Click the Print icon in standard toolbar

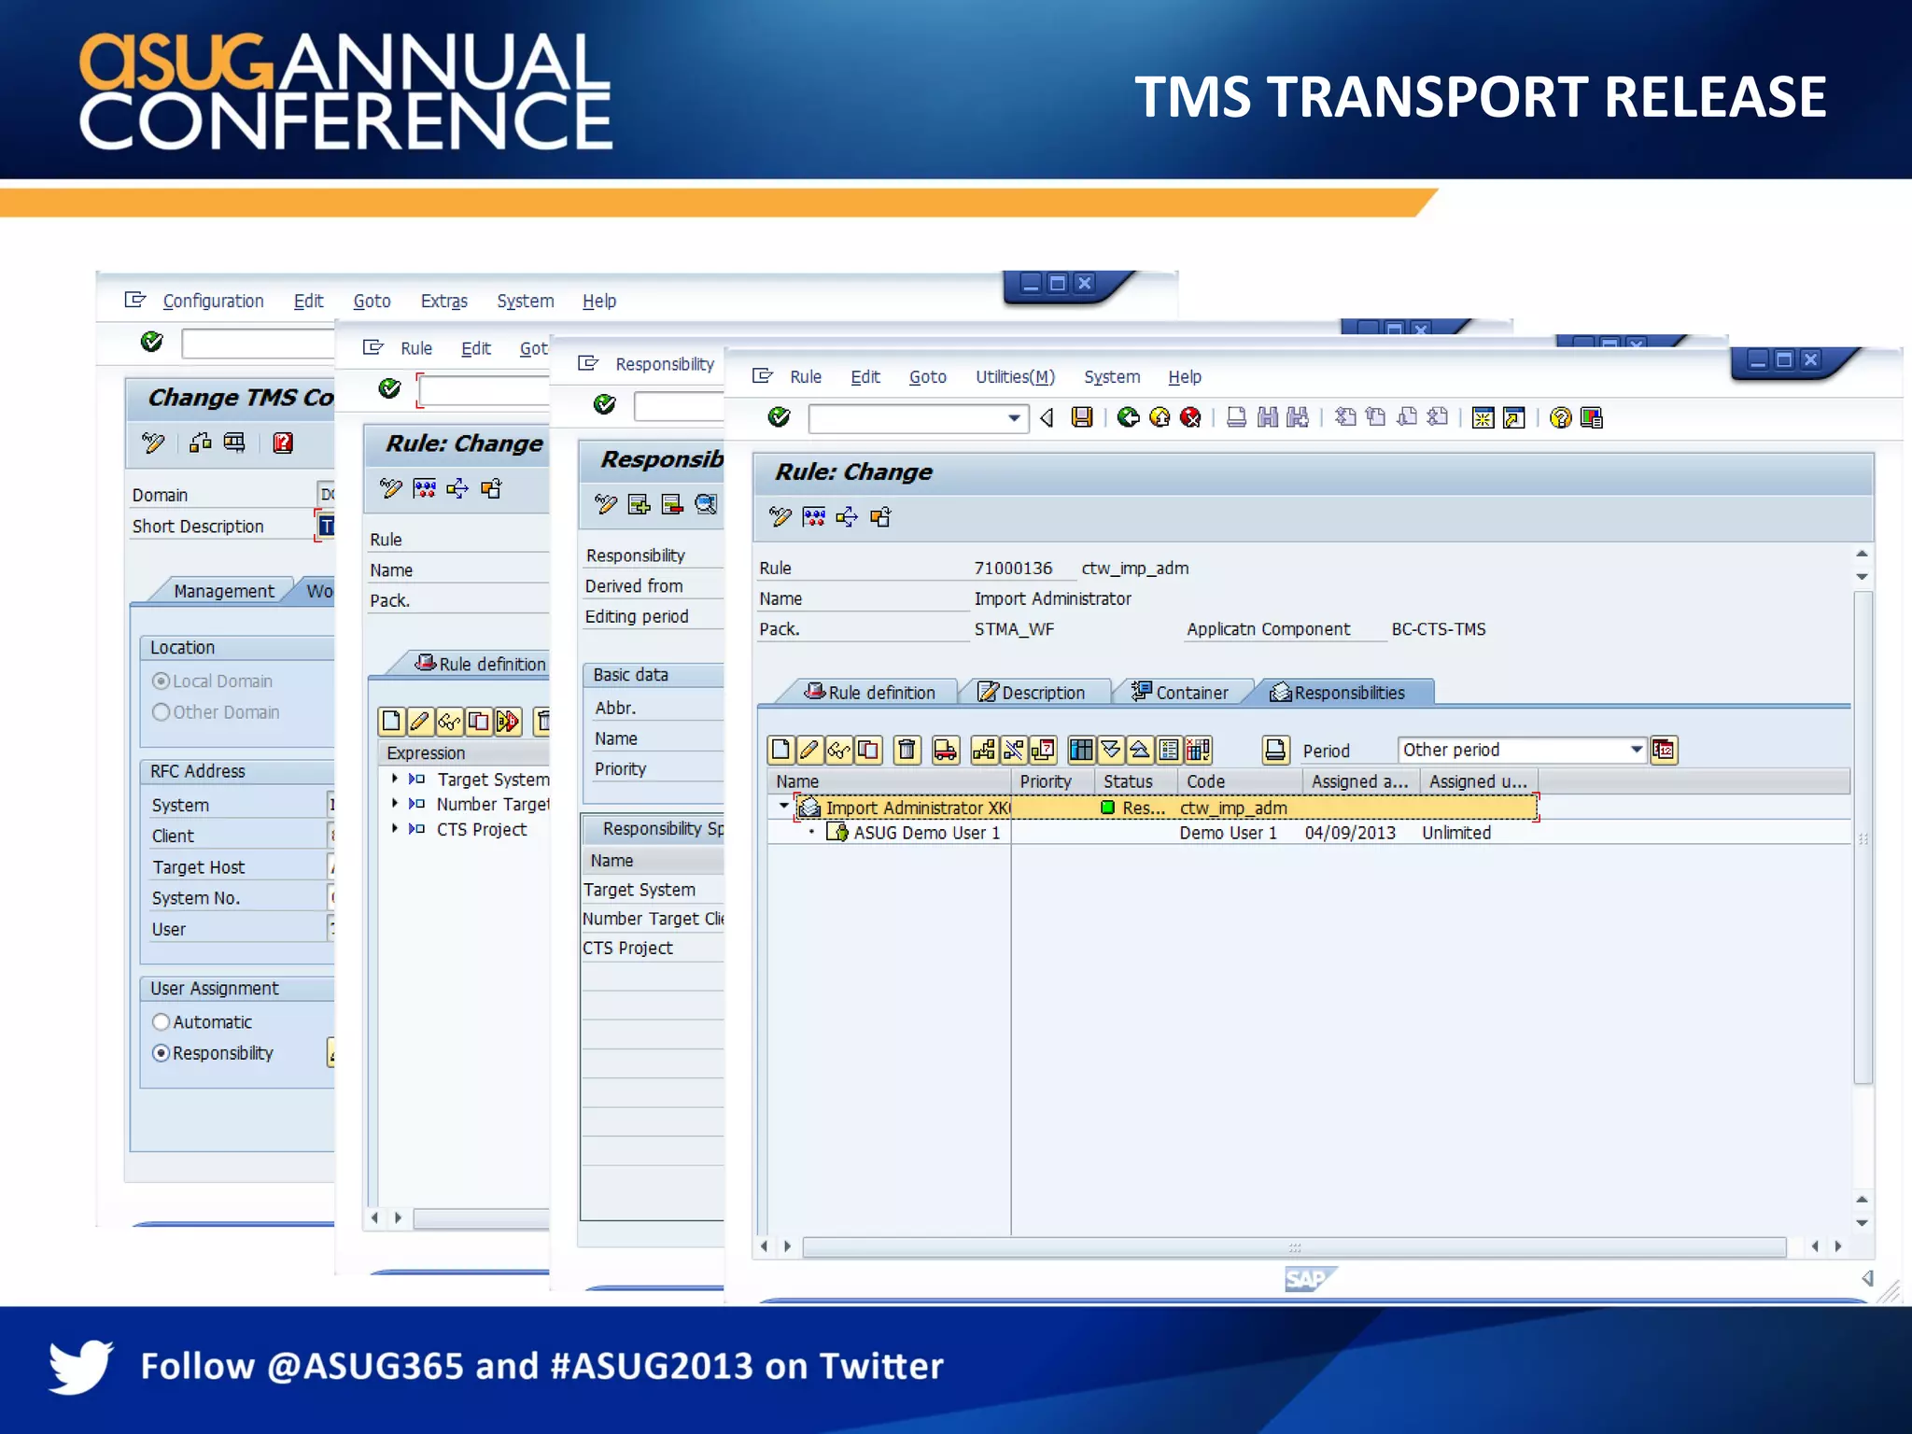click(x=1236, y=417)
